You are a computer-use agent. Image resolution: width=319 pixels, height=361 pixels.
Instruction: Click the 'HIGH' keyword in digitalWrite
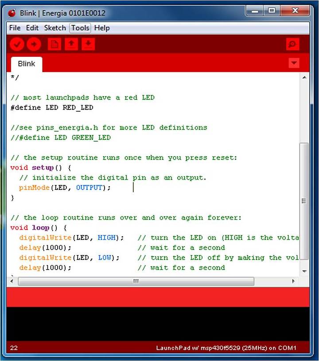coord(106,238)
